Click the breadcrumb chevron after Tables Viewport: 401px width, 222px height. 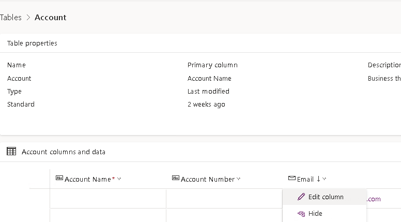[x=28, y=18]
